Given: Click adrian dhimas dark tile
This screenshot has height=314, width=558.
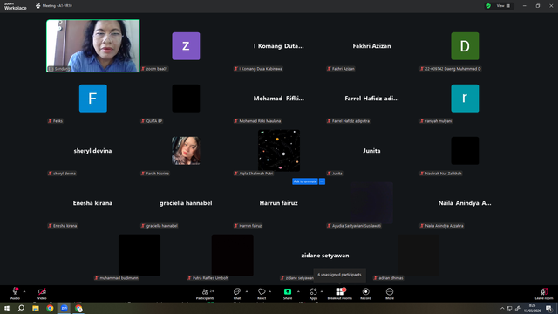Looking at the screenshot, I should (x=418, y=256).
